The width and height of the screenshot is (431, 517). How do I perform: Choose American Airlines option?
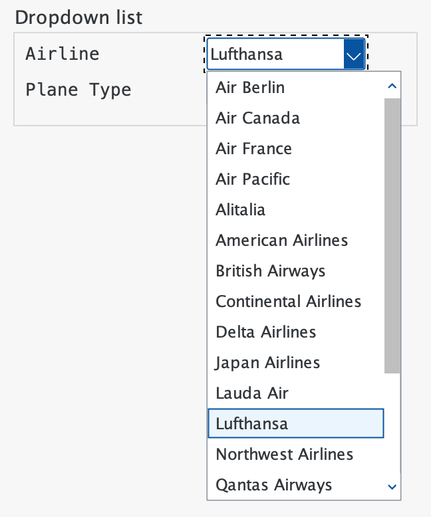click(282, 241)
